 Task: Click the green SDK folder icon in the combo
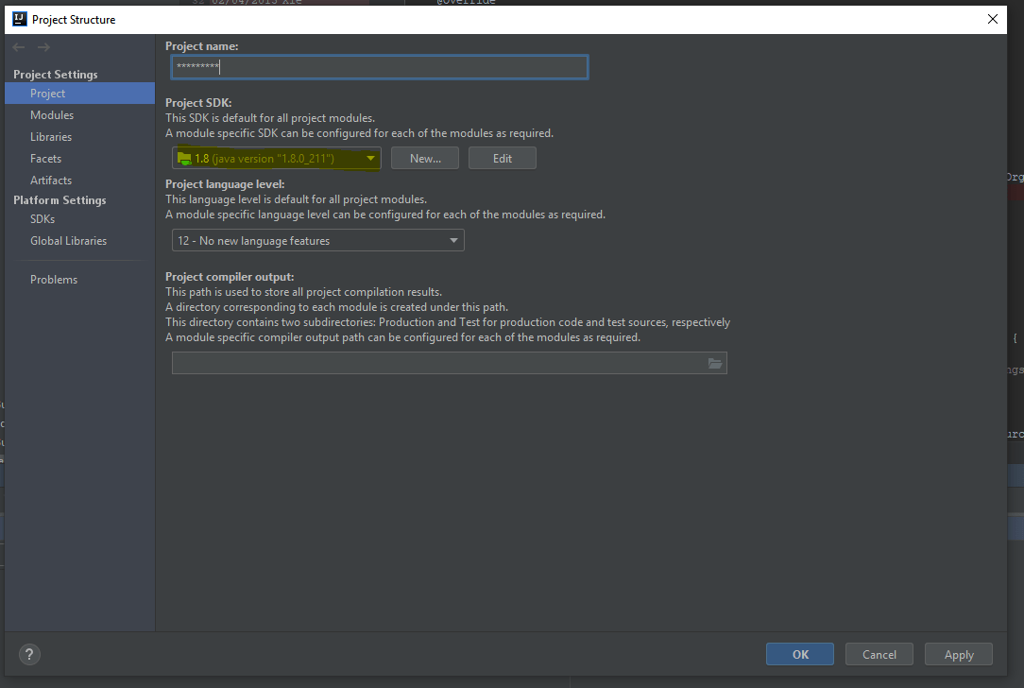point(185,158)
